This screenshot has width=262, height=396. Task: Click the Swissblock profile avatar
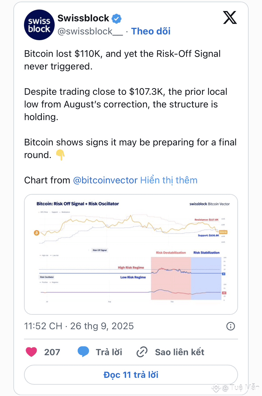tap(39, 25)
